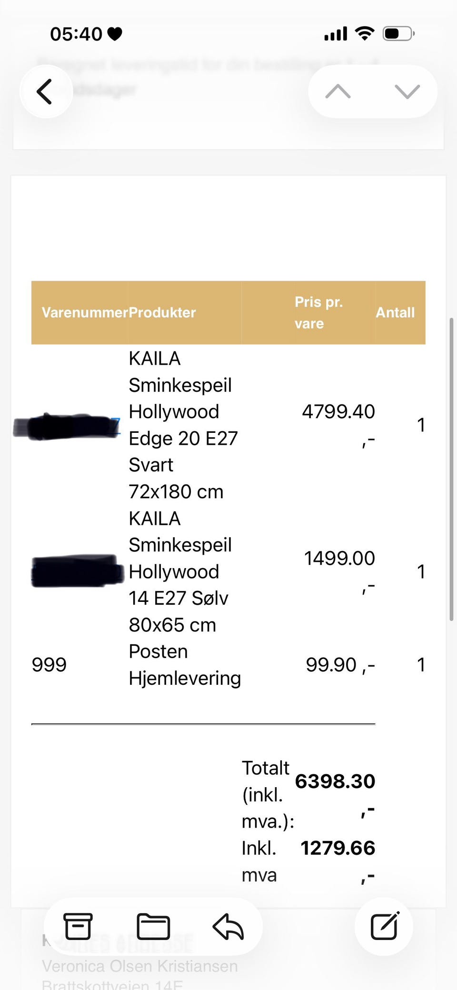Click the vertical scrollbar on the right
The height and width of the screenshot is (990, 457).
(x=451, y=469)
